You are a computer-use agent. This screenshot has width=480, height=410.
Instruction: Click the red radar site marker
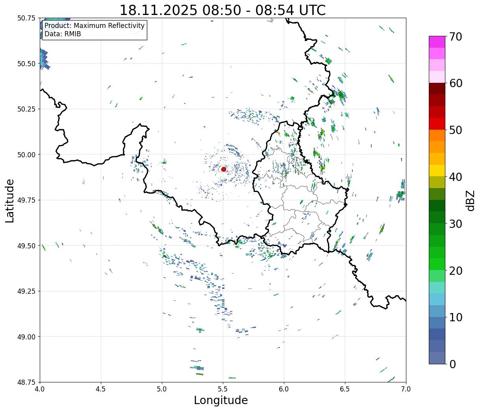[x=223, y=169]
